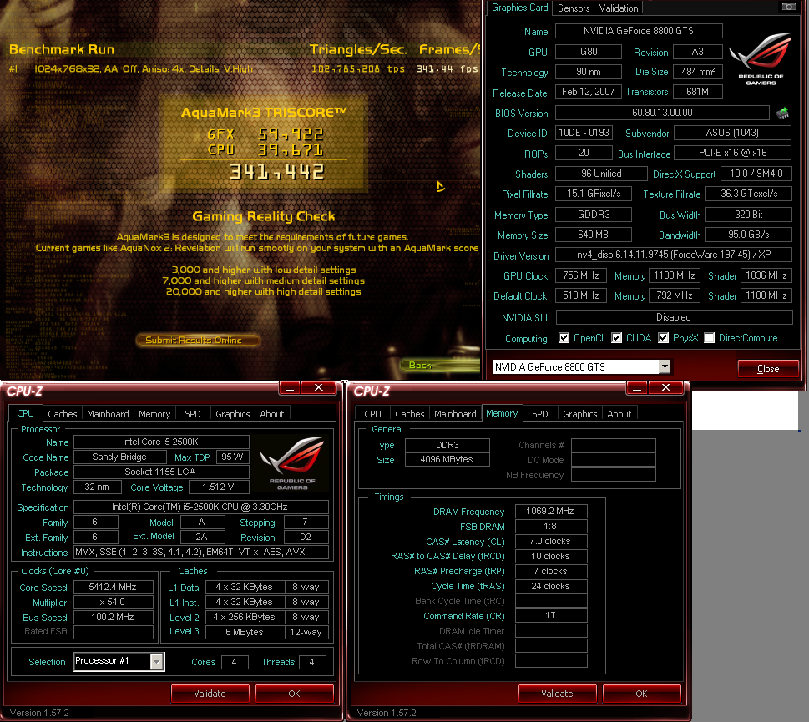Click the Bus Width value 320 Bit
The width and height of the screenshot is (809, 722).
(x=749, y=214)
